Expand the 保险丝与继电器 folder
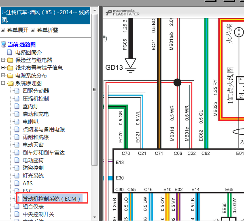 pos(3,60)
